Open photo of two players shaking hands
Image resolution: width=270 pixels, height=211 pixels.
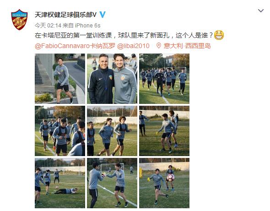coord(112,183)
